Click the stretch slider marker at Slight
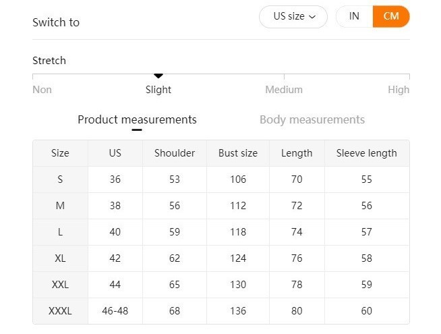The height and width of the screenshot is (334, 441). [x=158, y=76]
